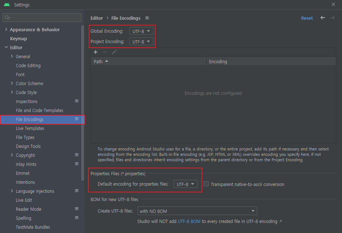Click project icon on File Encodings row
The width and height of the screenshot is (342, 233).
(77, 119)
